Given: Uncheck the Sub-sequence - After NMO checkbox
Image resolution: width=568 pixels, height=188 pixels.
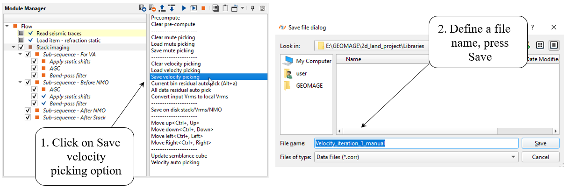Looking at the screenshot, I should (28, 111).
